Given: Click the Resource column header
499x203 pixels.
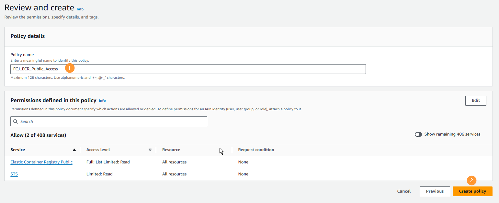Looking at the screenshot, I should point(171,150).
